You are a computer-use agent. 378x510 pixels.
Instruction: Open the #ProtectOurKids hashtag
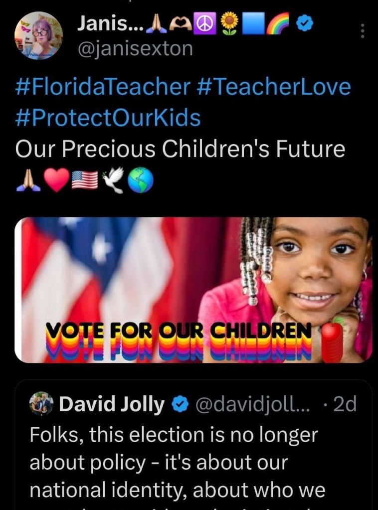[108, 118]
